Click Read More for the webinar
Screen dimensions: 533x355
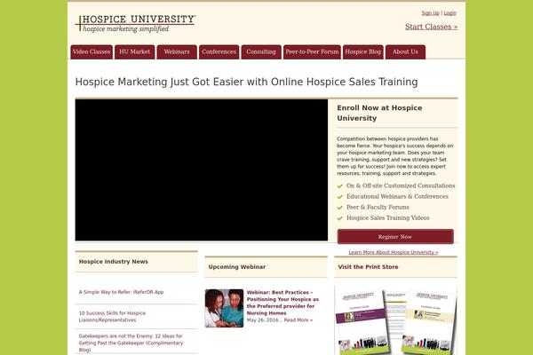click(298, 320)
